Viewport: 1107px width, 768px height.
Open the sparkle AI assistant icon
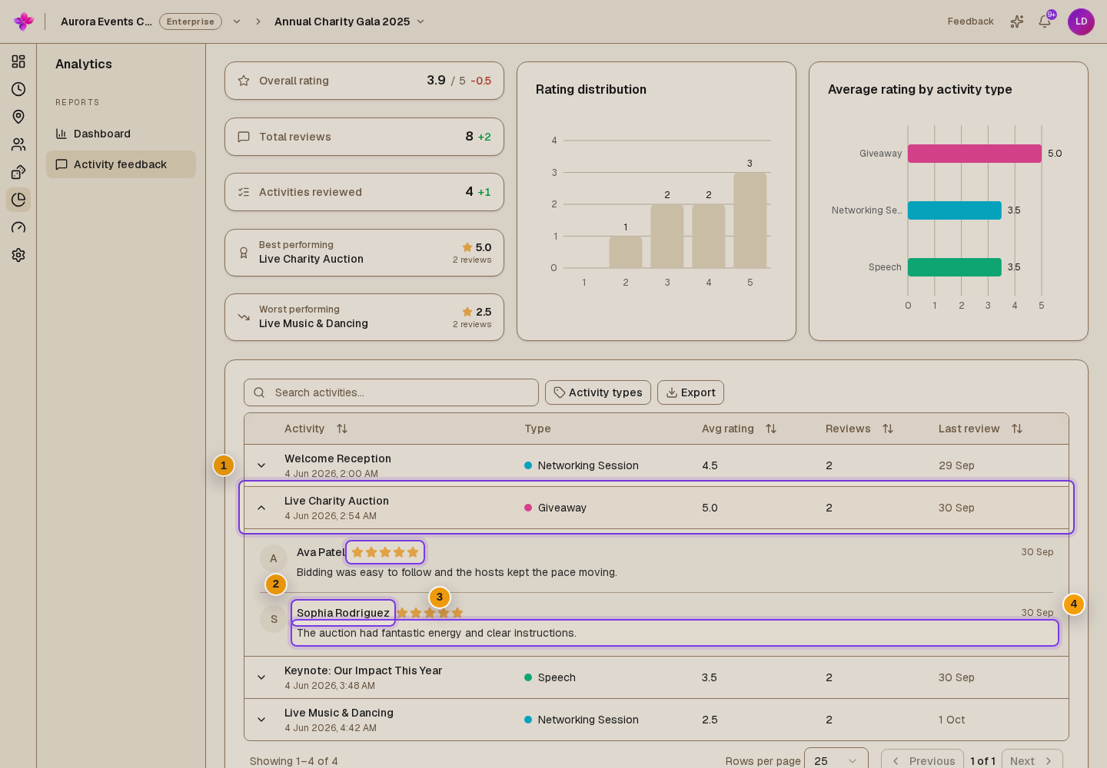click(x=1017, y=22)
